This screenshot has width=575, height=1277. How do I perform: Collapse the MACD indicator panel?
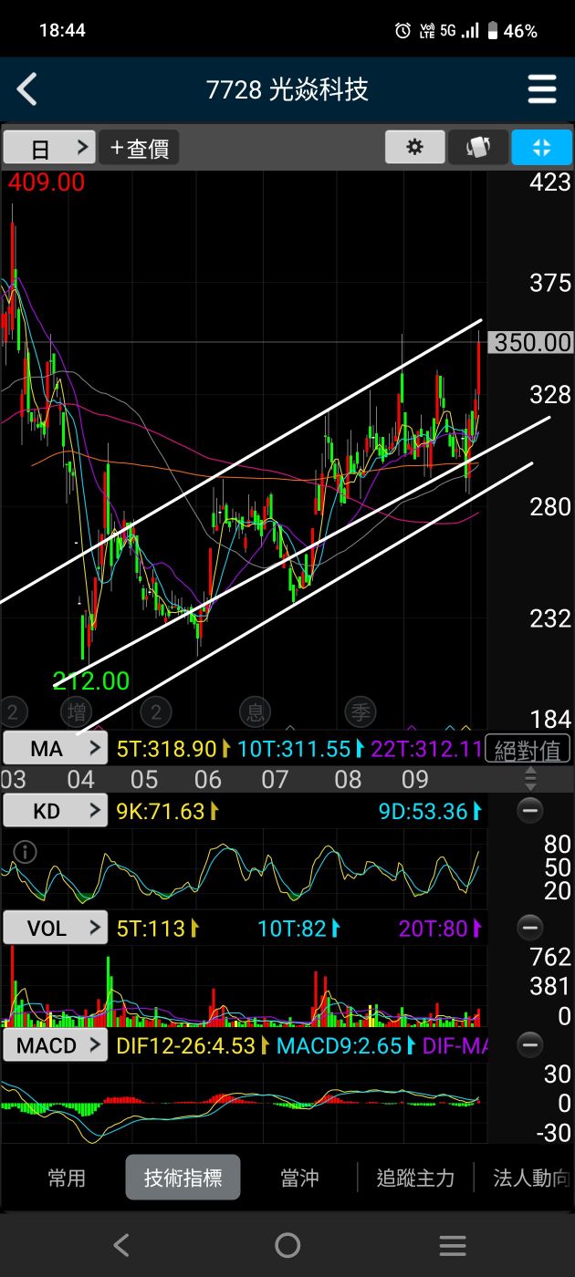[529, 1044]
